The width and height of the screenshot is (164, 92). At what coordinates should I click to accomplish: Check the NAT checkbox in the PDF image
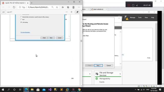tap(21, 19)
